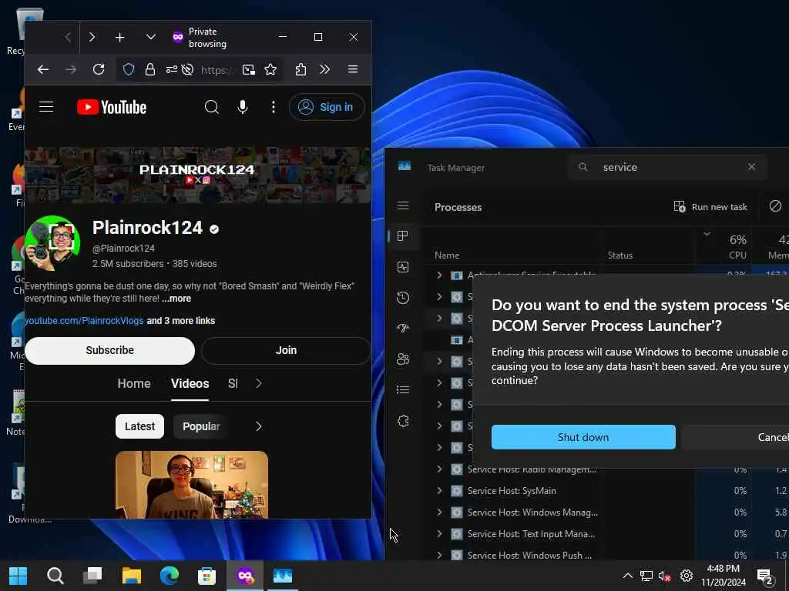Open Task Manager Processes page icon
Image resolution: width=789 pixels, height=591 pixels.
click(402, 236)
